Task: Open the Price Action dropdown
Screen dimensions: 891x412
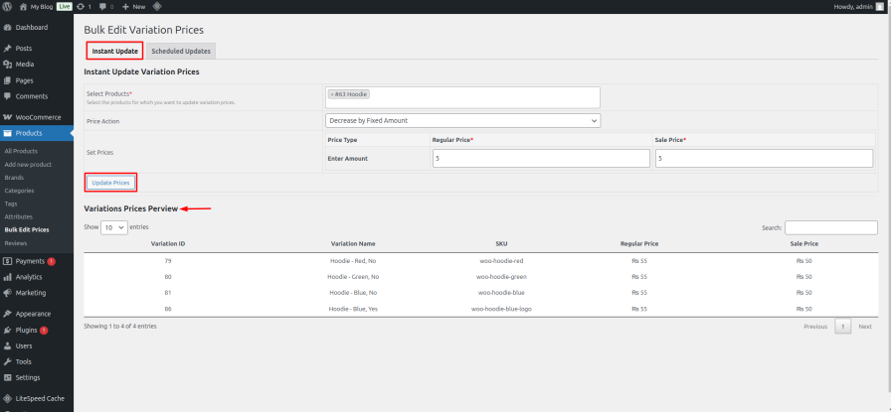Action: [462, 120]
